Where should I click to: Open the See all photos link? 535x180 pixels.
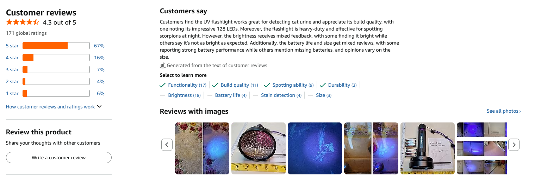pos(504,111)
